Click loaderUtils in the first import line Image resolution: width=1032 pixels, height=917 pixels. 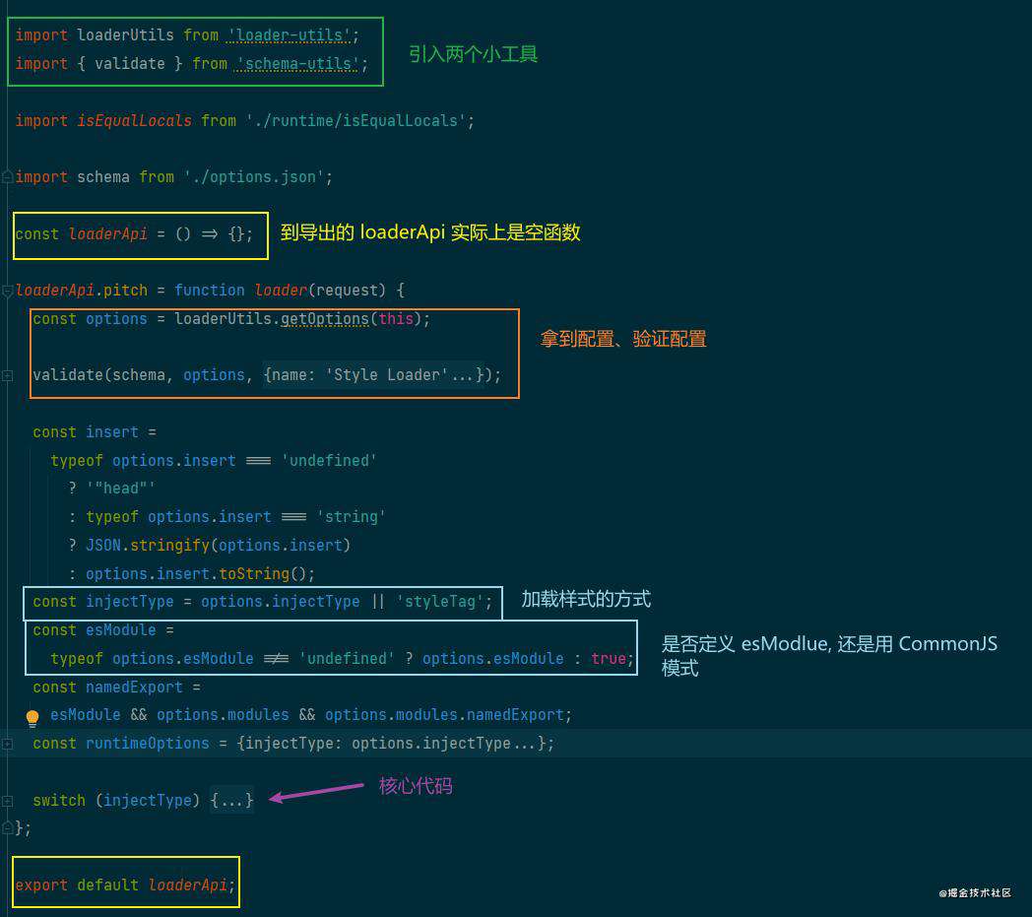pos(125,35)
